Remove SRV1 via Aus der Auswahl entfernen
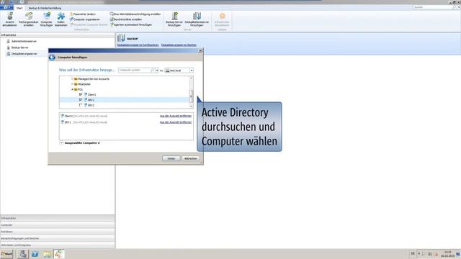 176,122
